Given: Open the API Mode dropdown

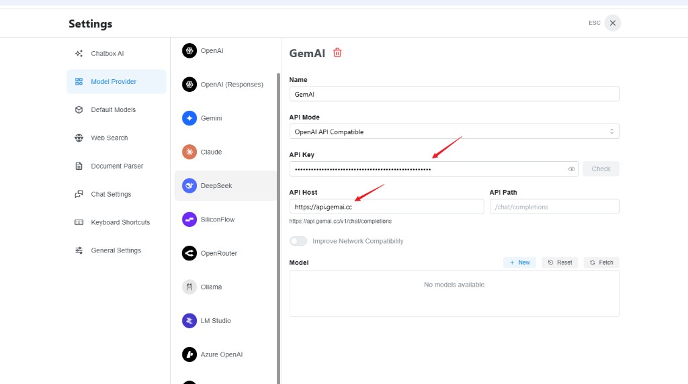Looking at the screenshot, I should click(x=454, y=132).
